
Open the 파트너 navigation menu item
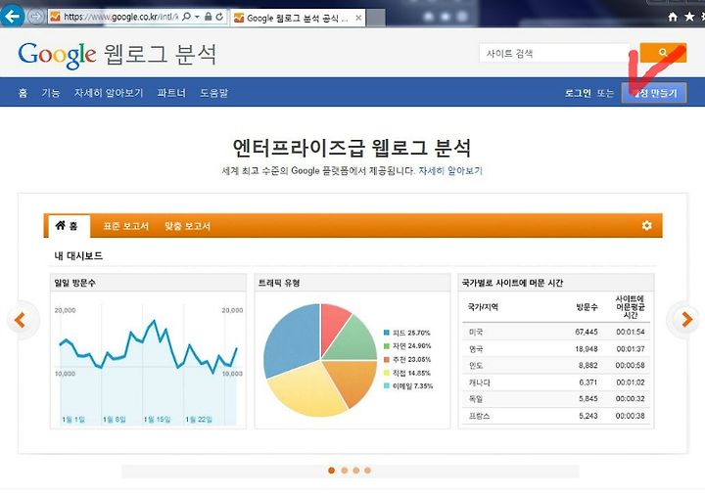(171, 93)
